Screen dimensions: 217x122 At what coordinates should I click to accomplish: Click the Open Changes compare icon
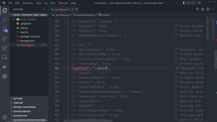coord(203,9)
